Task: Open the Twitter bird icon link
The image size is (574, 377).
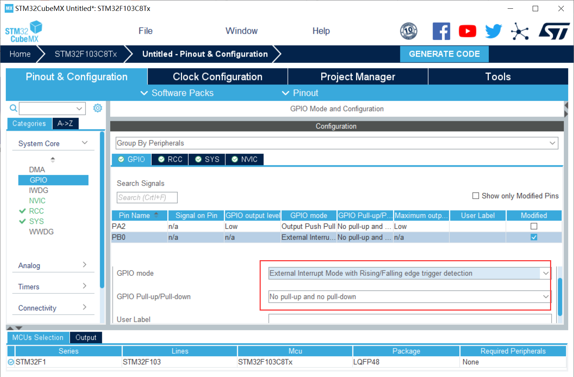Action: click(x=494, y=31)
